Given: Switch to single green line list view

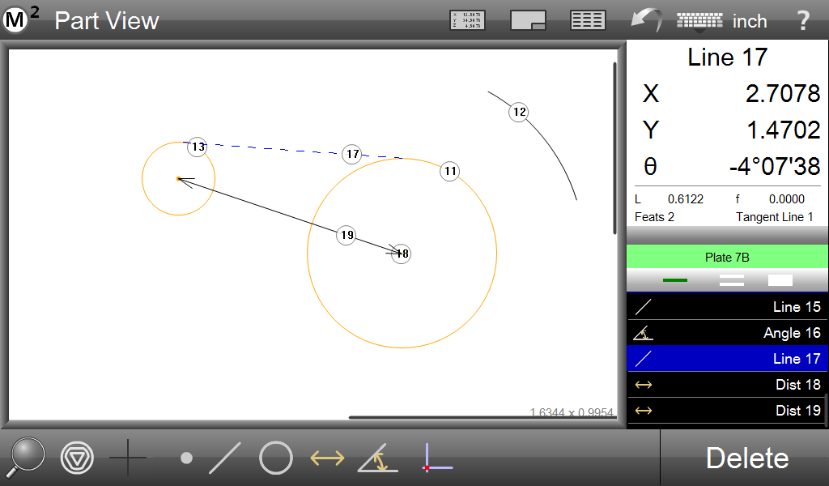Looking at the screenshot, I should tap(674, 280).
